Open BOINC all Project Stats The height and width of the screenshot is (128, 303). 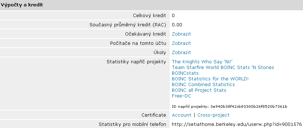point(199,90)
